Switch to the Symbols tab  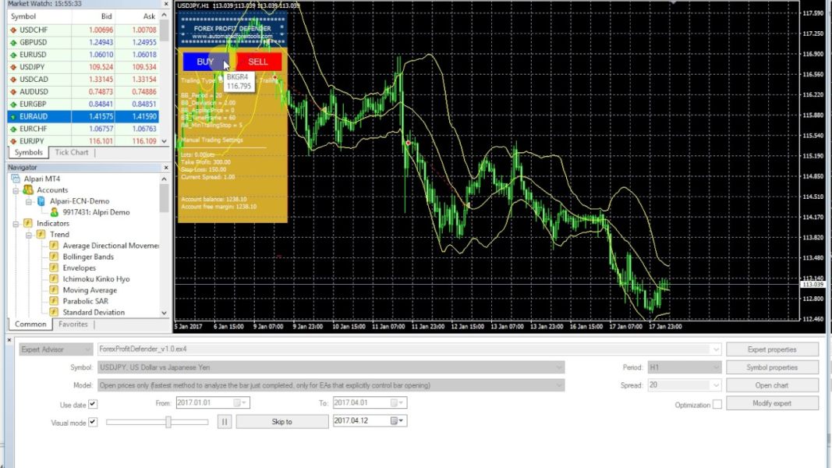point(28,152)
